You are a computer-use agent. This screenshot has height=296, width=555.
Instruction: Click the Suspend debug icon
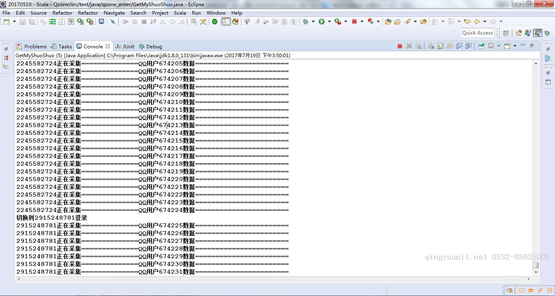pos(135,22)
